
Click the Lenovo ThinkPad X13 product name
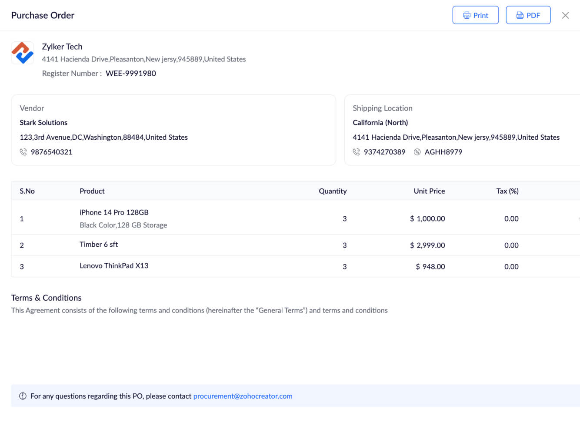click(x=114, y=266)
